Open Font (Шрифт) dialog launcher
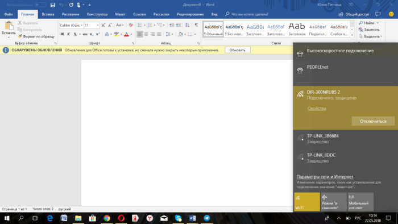Viewport: 398px width, 224px height. coord(133,43)
